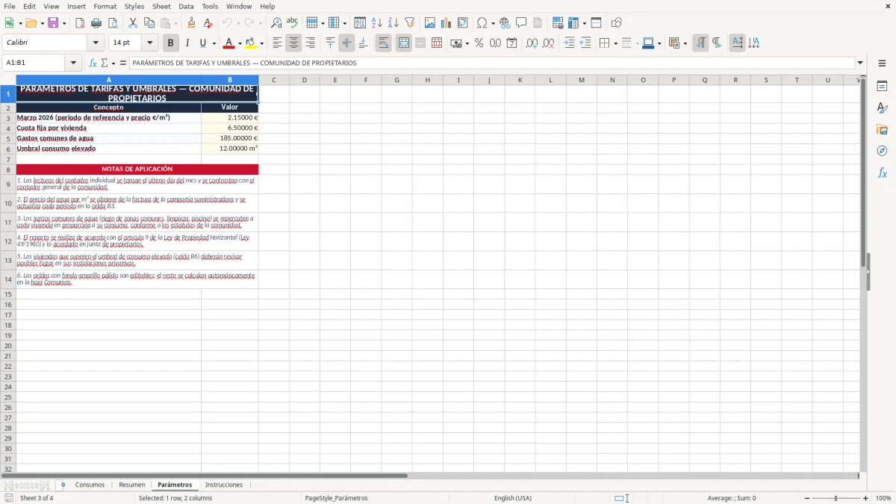Toggle Italic formatting button

[x=187, y=43]
